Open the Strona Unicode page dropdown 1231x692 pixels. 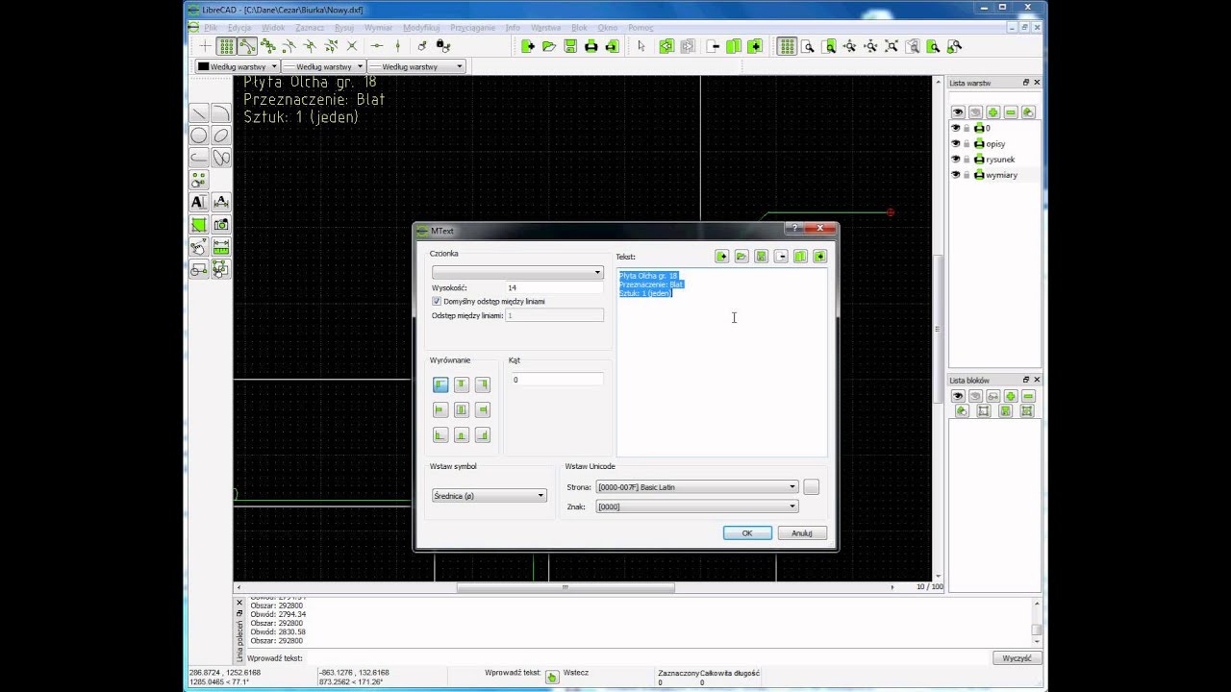pyautogui.click(x=697, y=487)
